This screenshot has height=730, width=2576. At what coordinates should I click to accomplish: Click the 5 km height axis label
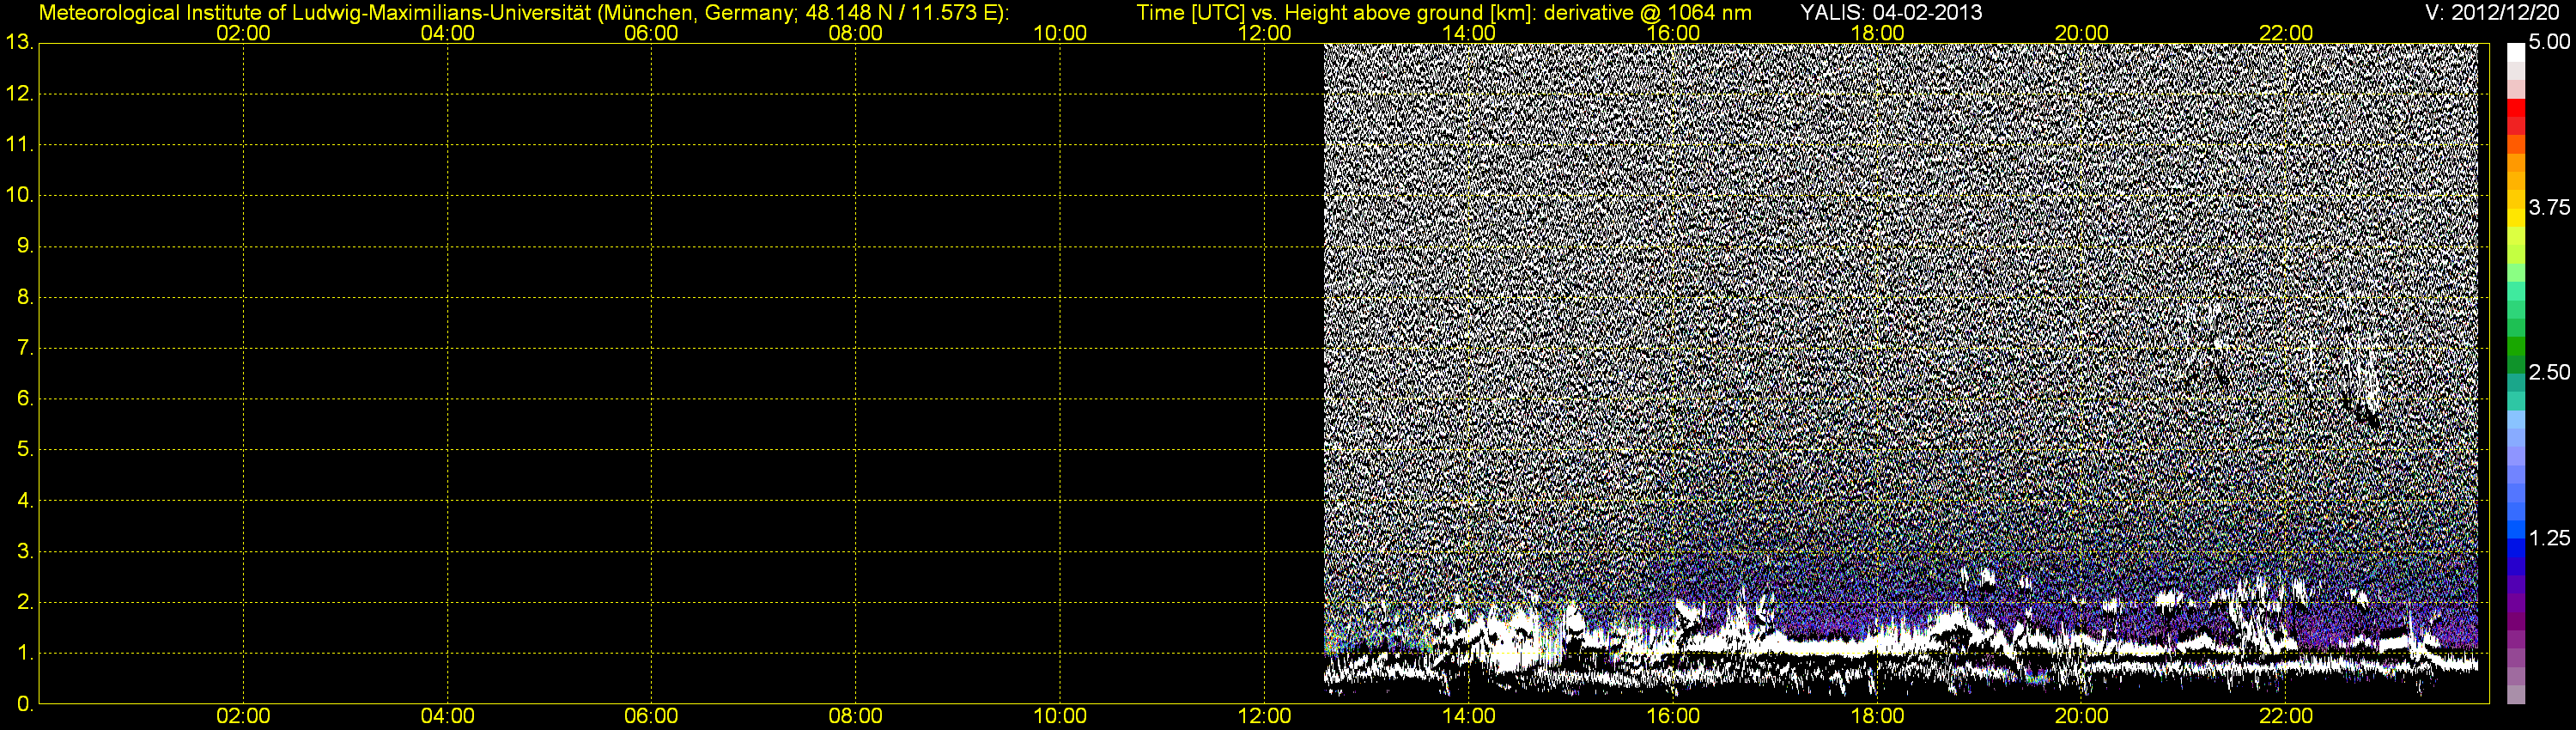pyautogui.click(x=24, y=449)
